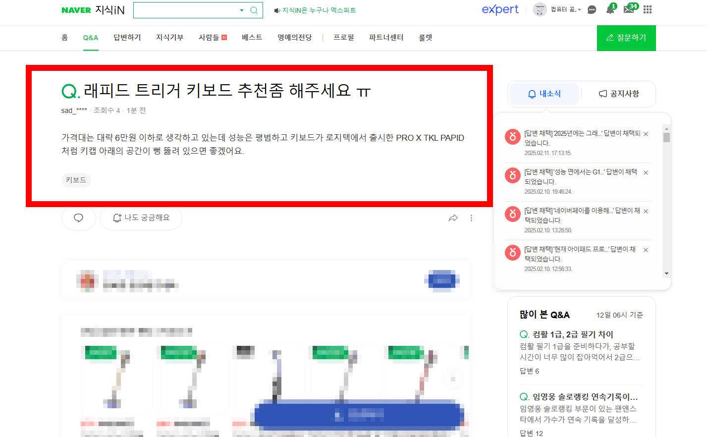Click the orange icon of '성능 면에서는' notification
The height and width of the screenshot is (437, 707).
pos(512,175)
